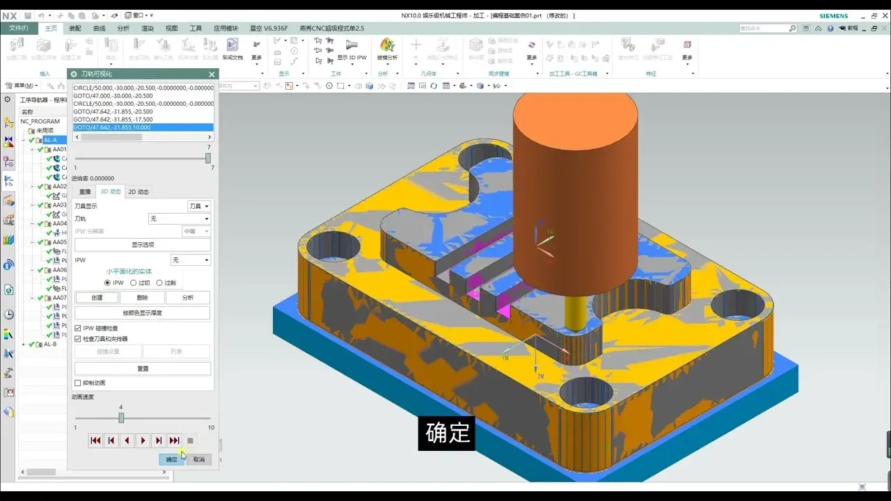Image resolution: width=891 pixels, height=501 pixels.
Task: Rewind animation to the start
Action: (95, 440)
